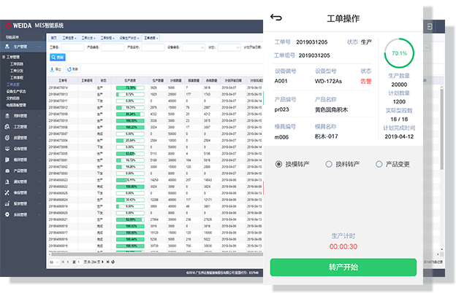Image resolution: width=456 pixels, height=293 pixels.
Task: Click the page number input box
Action: click(79, 262)
